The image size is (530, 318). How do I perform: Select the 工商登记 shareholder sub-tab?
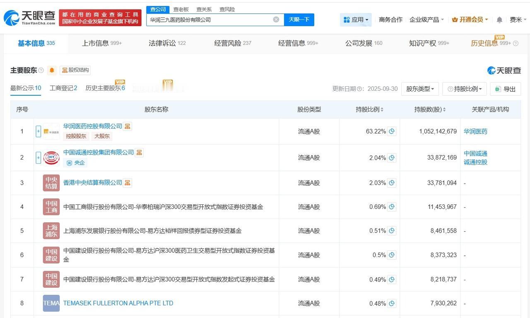[63, 88]
